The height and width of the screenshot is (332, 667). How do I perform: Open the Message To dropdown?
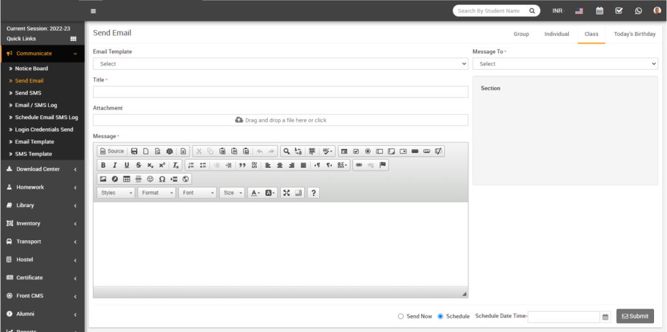(565, 64)
